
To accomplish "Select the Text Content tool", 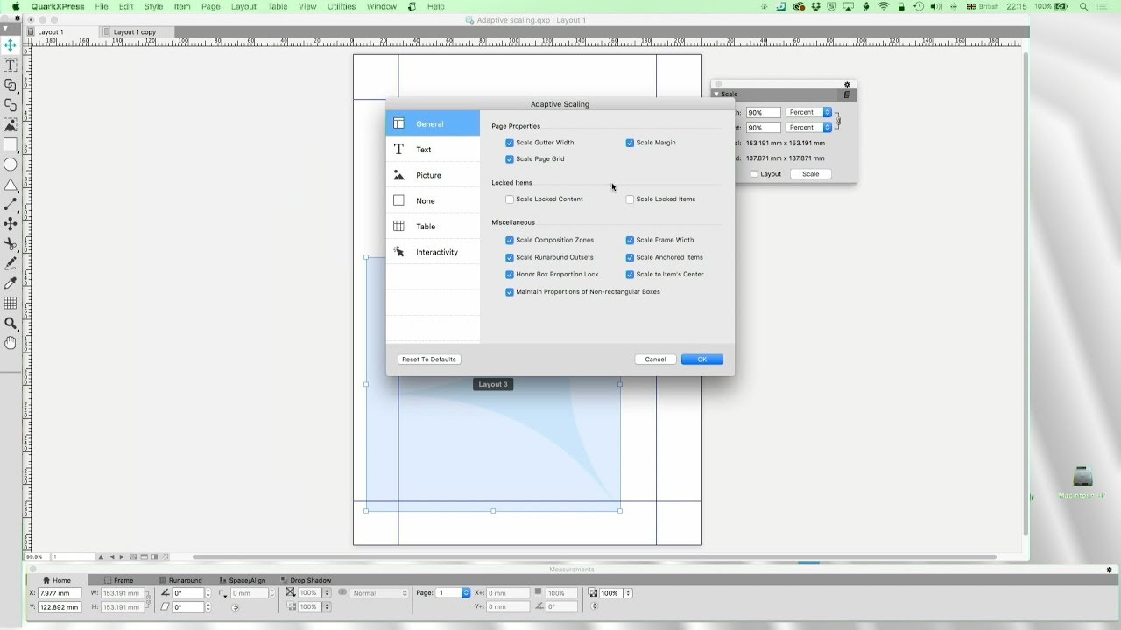I will pyautogui.click(x=11, y=66).
